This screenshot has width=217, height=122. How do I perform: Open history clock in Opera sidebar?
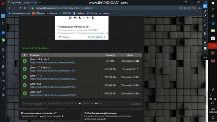(x=3, y=88)
